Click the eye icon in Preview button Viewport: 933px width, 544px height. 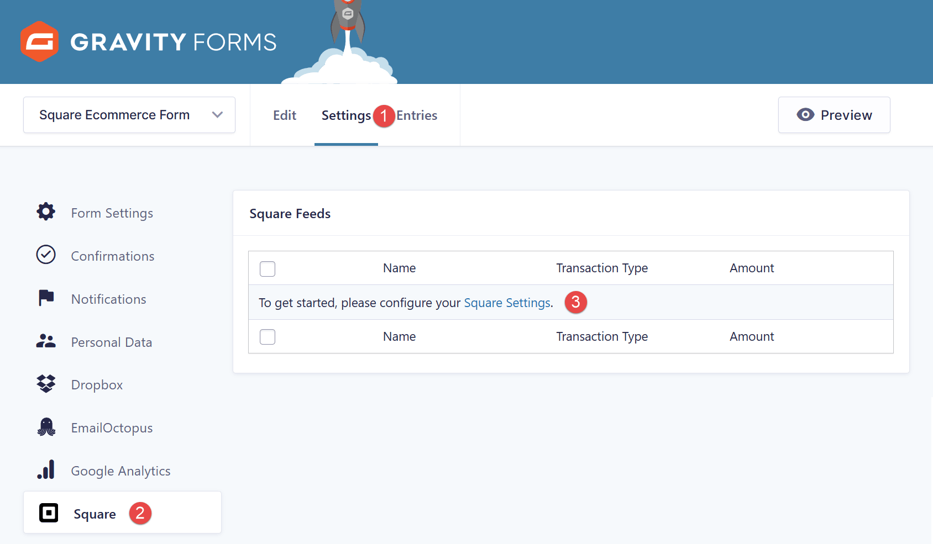coord(805,114)
